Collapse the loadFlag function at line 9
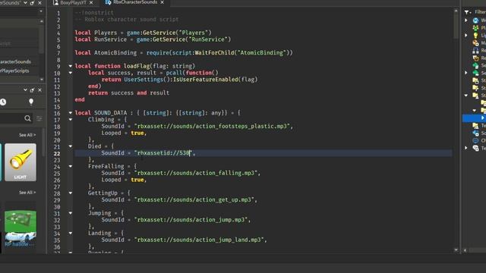The image size is (486, 273). tap(71, 66)
